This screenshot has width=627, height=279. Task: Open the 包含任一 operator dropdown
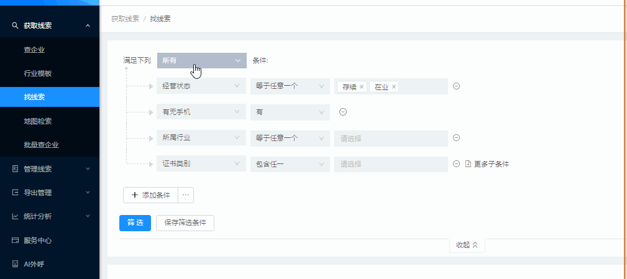pyautogui.click(x=290, y=164)
